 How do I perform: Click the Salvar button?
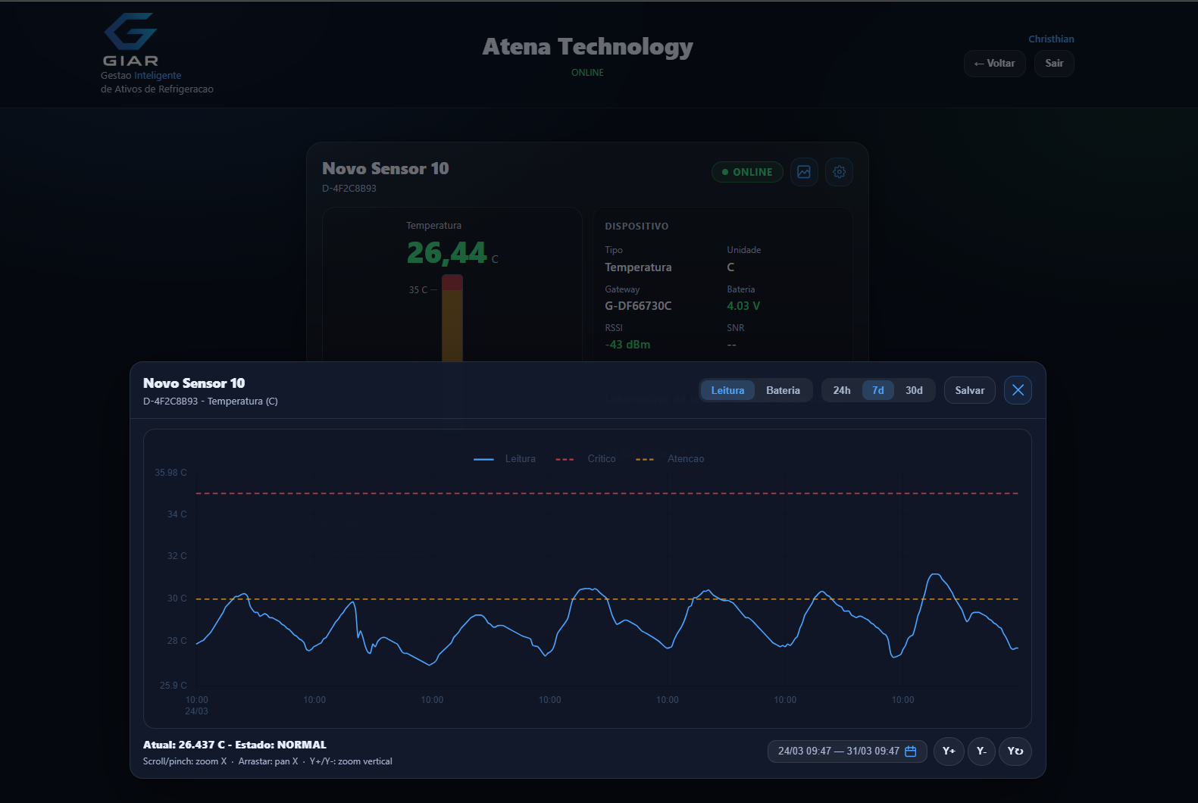point(969,391)
